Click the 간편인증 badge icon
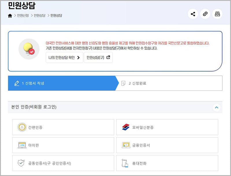The height and width of the screenshot is (176, 231). pos(22,127)
